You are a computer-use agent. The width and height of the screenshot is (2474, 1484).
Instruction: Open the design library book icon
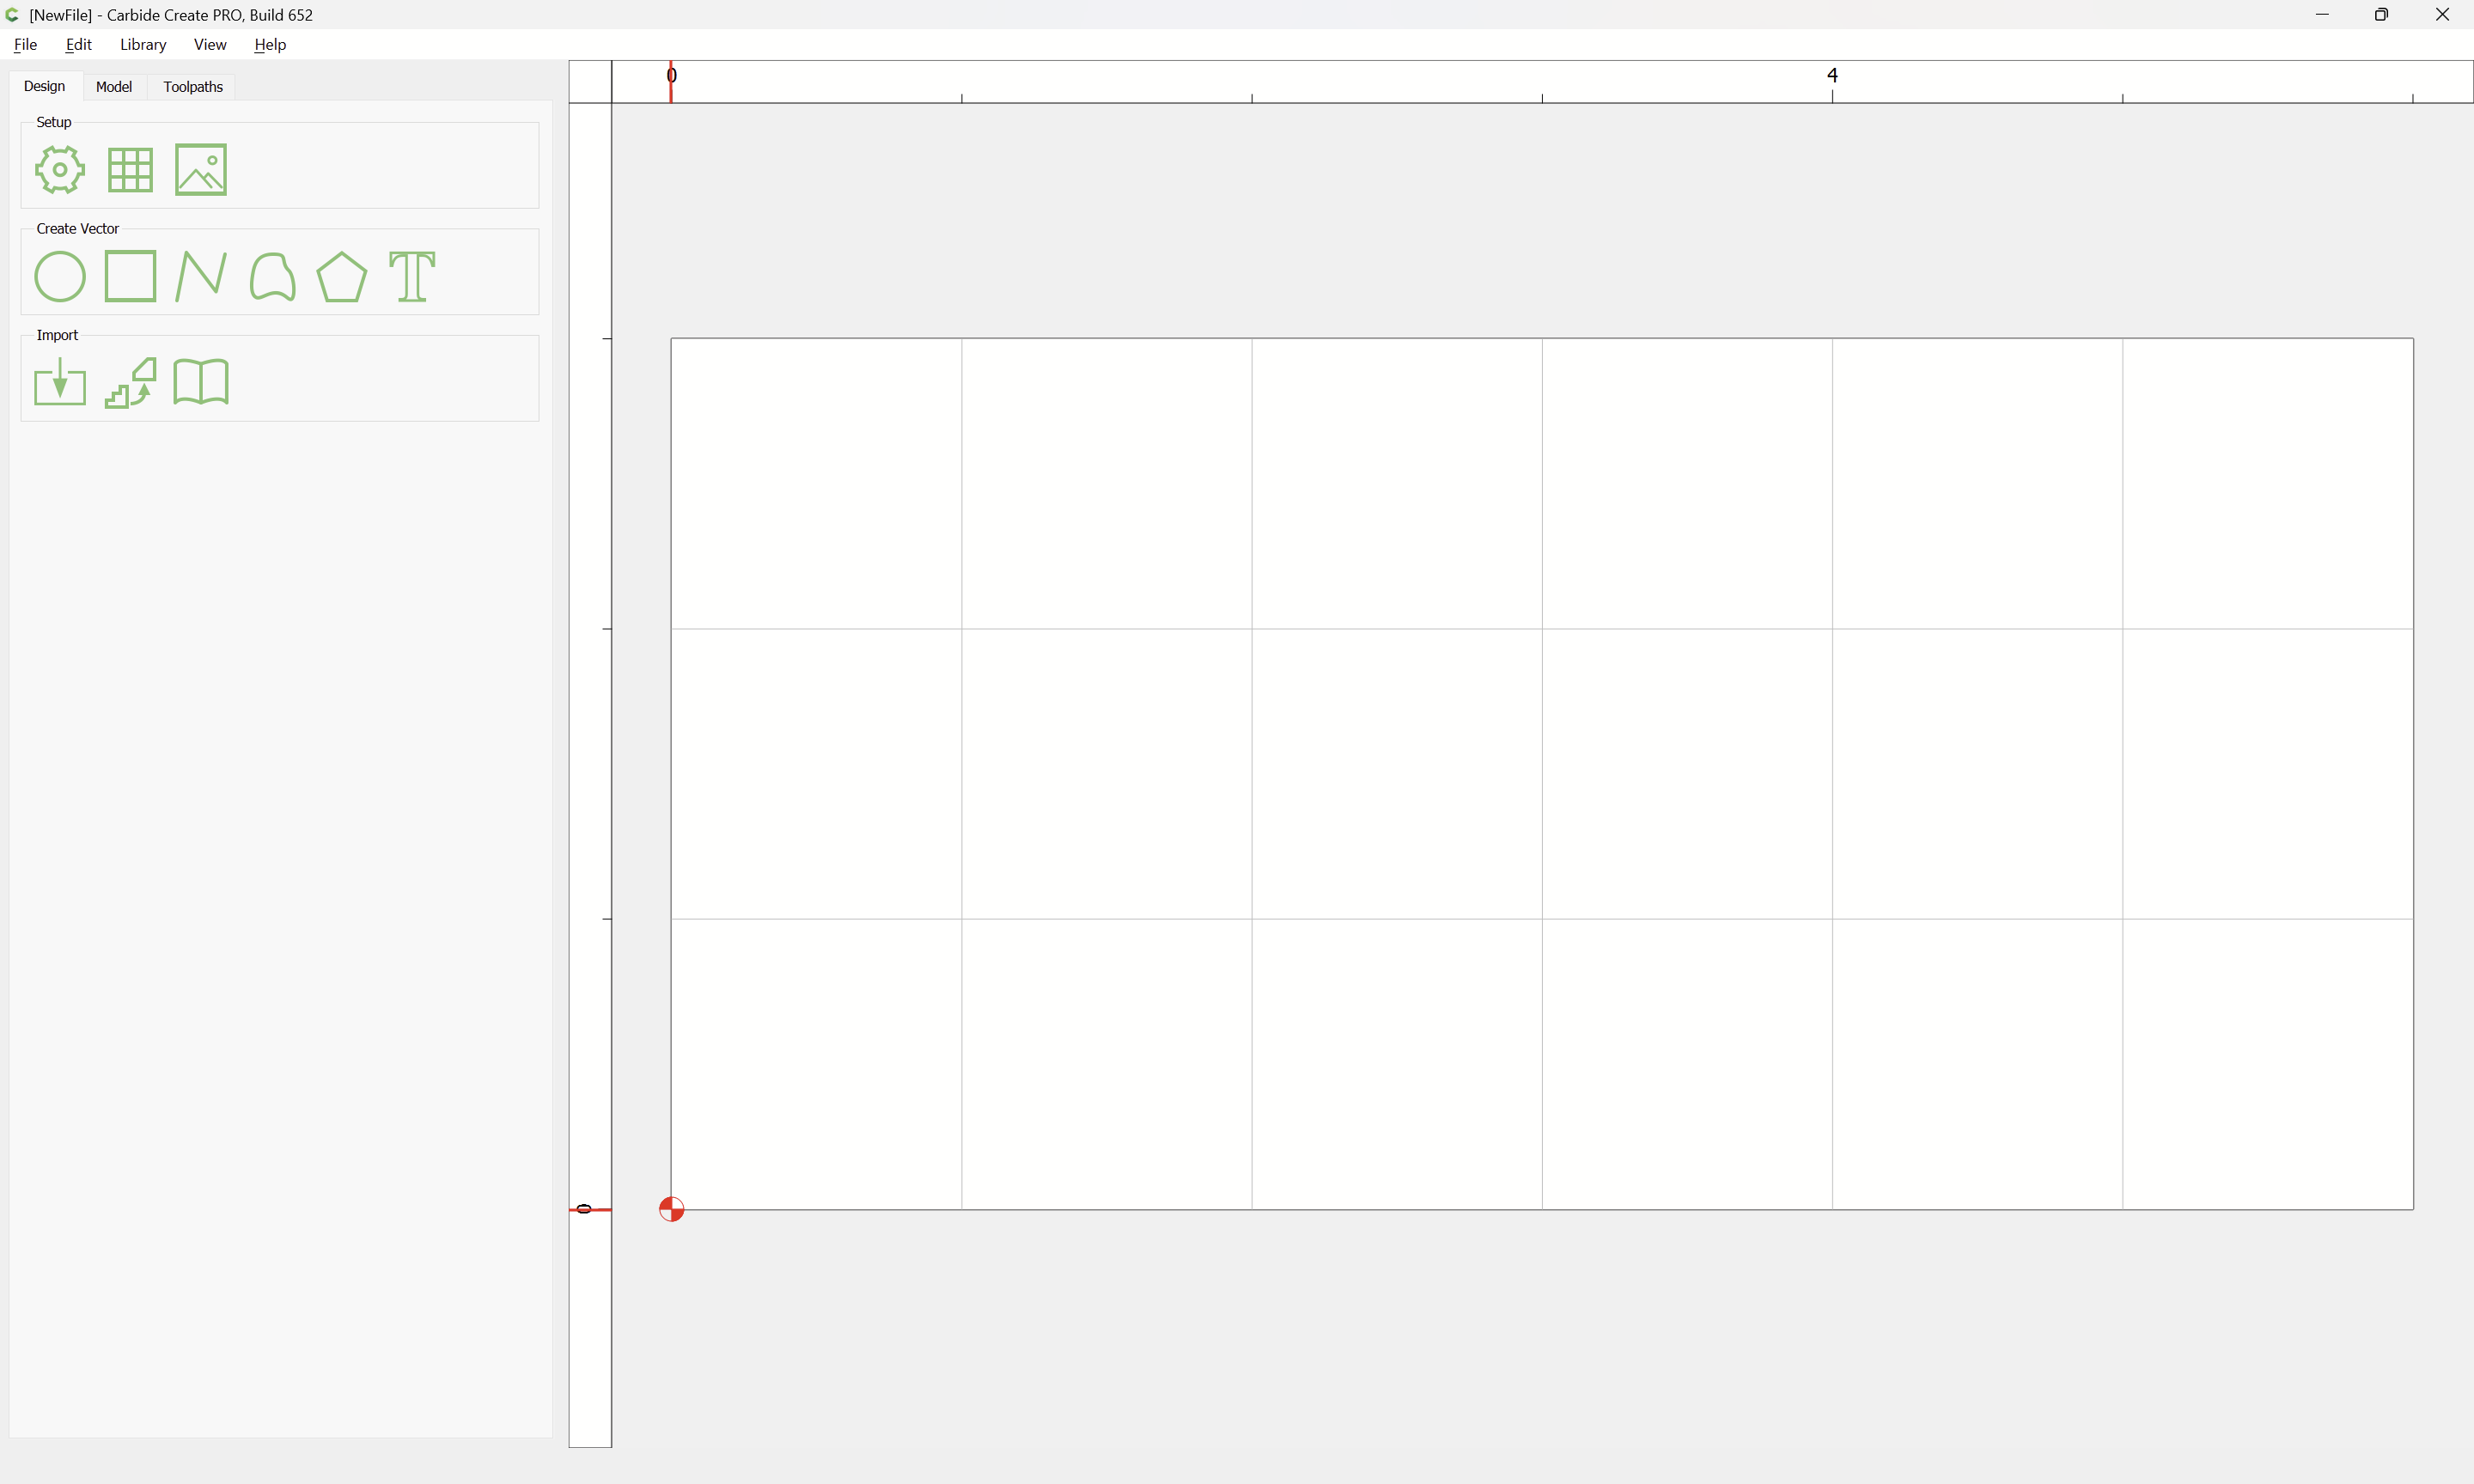[201, 382]
